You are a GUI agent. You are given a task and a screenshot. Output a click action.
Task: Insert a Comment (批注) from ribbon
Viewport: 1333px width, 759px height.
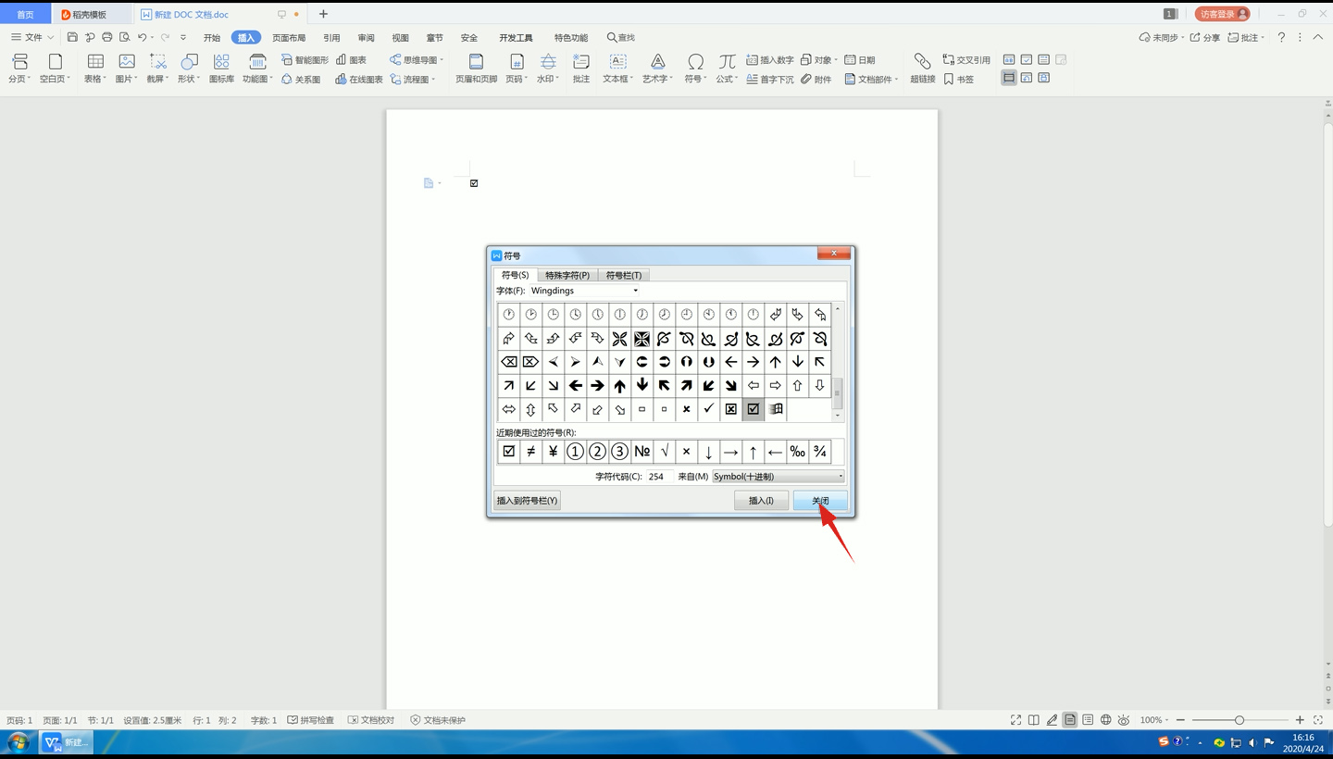click(x=581, y=68)
